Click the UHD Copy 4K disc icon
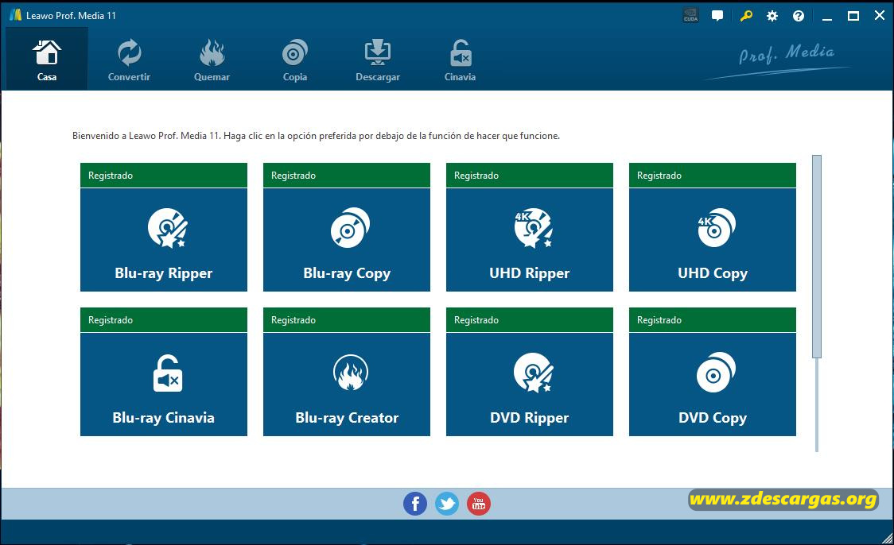Viewport: 894px width, 545px height. click(x=716, y=228)
